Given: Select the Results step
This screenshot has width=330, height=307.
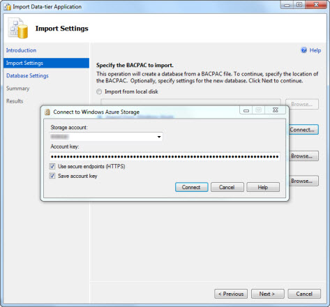Looking at the screenshot, I should pyautogui.click(x=15, y=101).
